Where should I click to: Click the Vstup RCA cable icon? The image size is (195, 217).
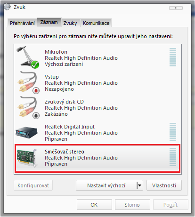28,82
